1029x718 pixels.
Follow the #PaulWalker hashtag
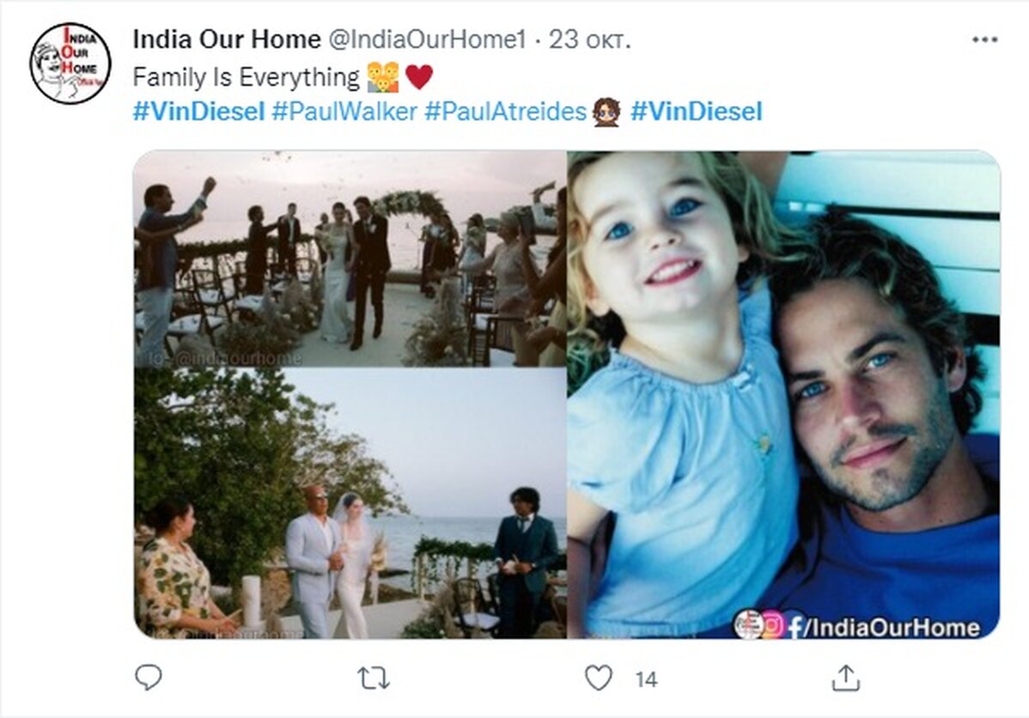(344, 111)
